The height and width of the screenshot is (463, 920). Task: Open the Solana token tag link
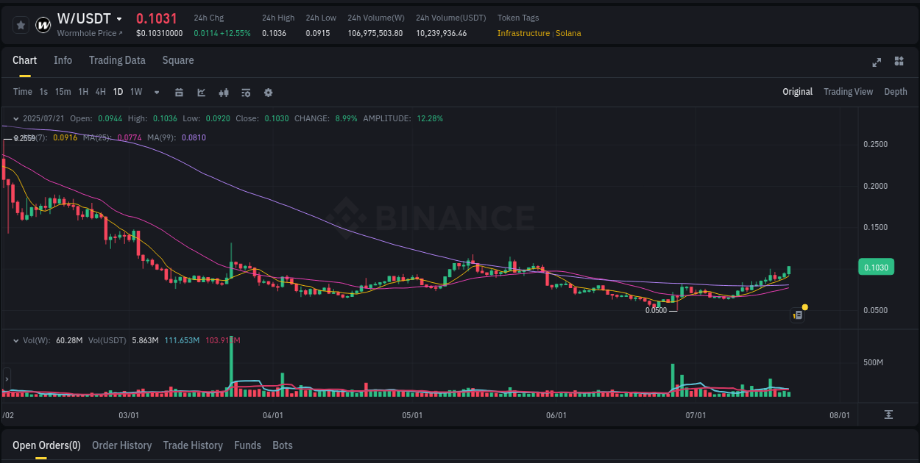(568, 33)
